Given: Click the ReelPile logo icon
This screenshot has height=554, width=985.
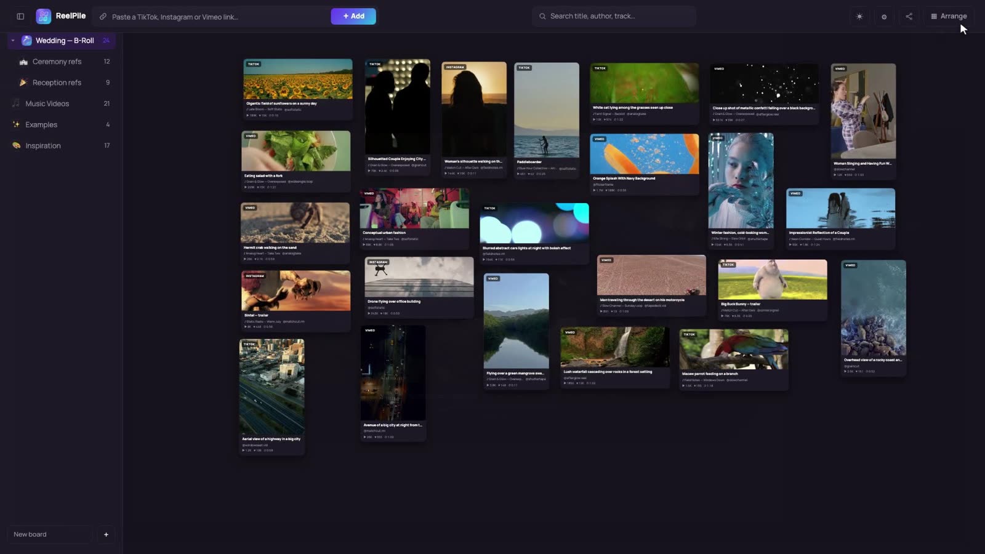Looking at the screenshot, I should point(43,17).
